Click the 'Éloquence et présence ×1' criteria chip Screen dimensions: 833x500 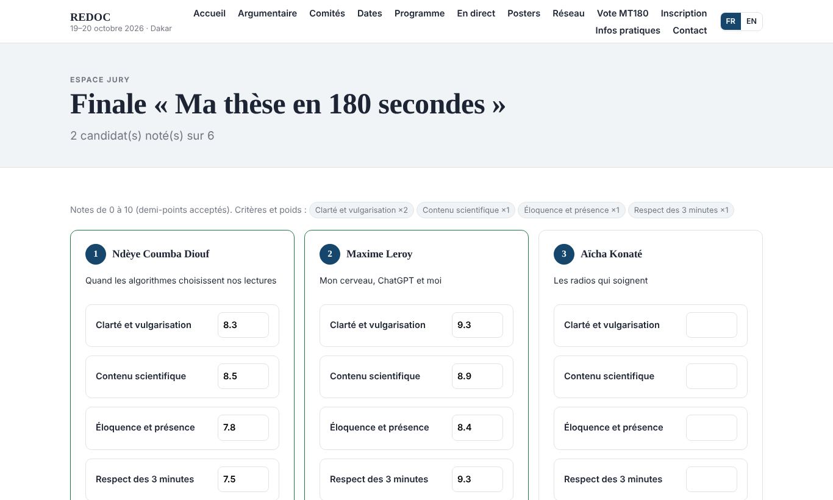click(571, 210)
